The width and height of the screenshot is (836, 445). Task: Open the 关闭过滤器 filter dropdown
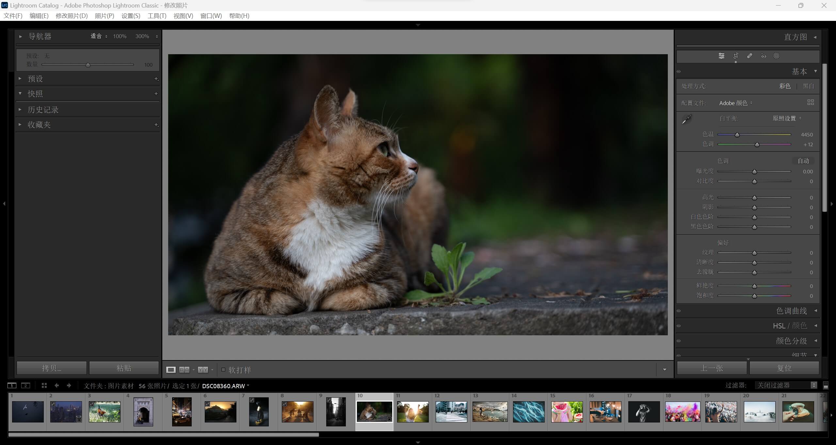point(786,385)
